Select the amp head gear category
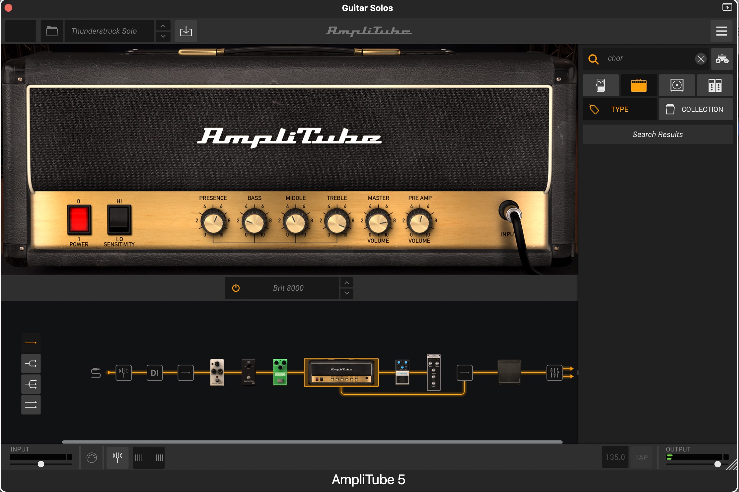Image resolution: width=739 pixels, height=492 pixels. coord(639,85)
